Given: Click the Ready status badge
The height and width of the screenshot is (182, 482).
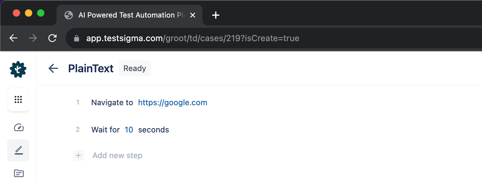Looking at the screenshot, I should [135, 68].
